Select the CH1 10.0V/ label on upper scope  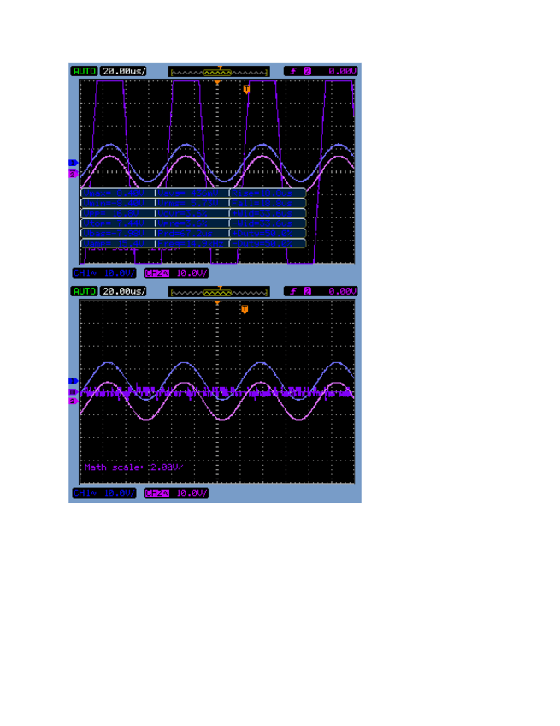(104, 273)
